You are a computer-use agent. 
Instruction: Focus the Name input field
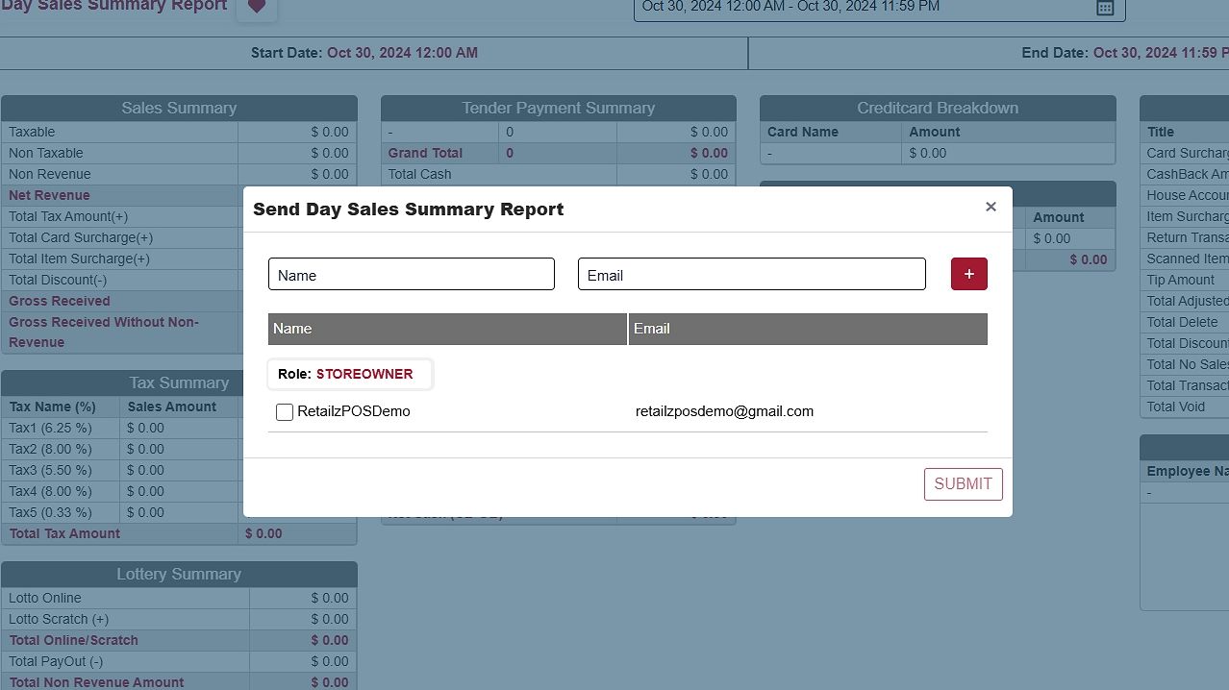412,274
